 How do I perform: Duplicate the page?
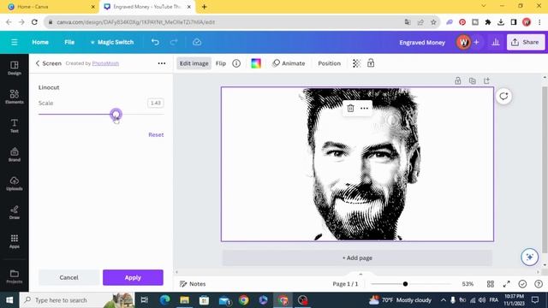pos(472,81)
